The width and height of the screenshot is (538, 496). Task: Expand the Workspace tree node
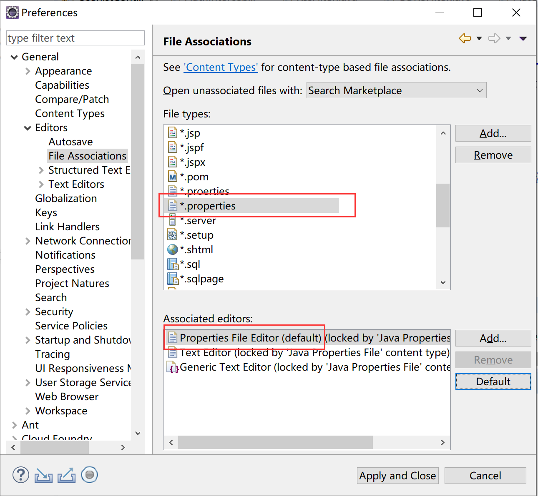(x=28, y=411)
